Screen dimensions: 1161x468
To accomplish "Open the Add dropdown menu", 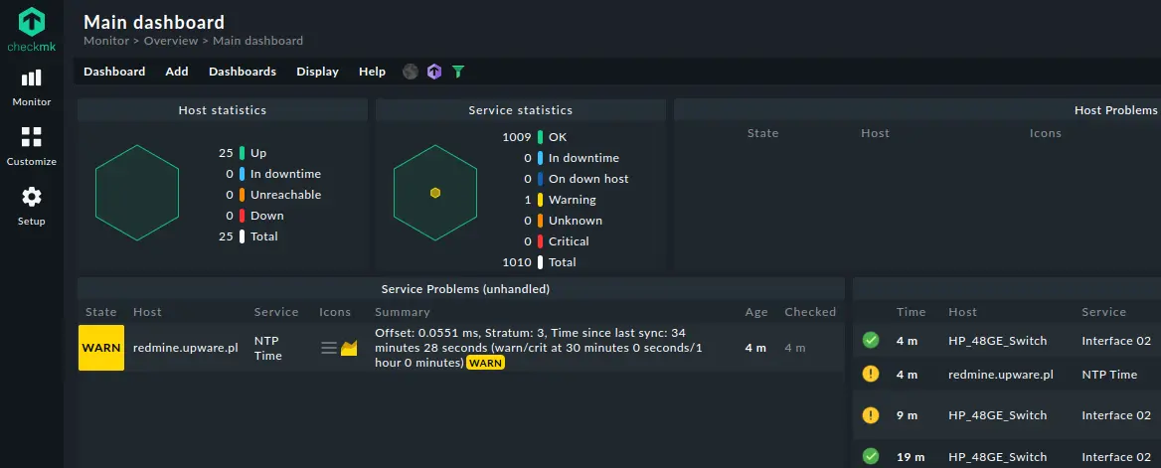I will pyautogui.click(x=176, y=72).
